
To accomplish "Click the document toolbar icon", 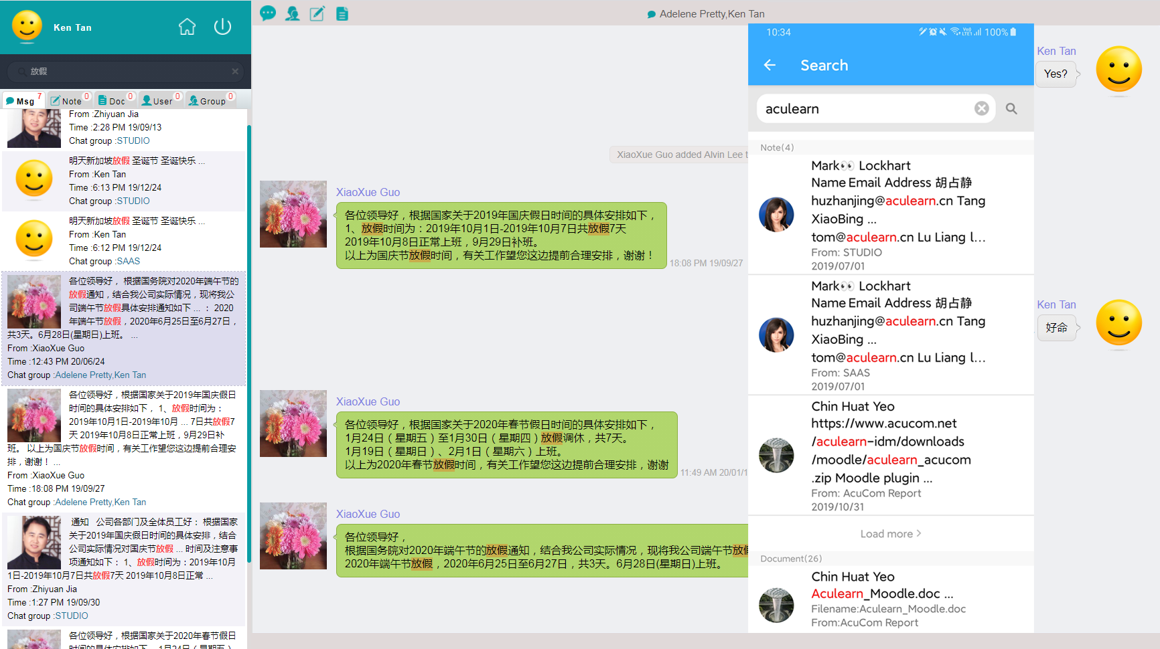I will 342,13.
